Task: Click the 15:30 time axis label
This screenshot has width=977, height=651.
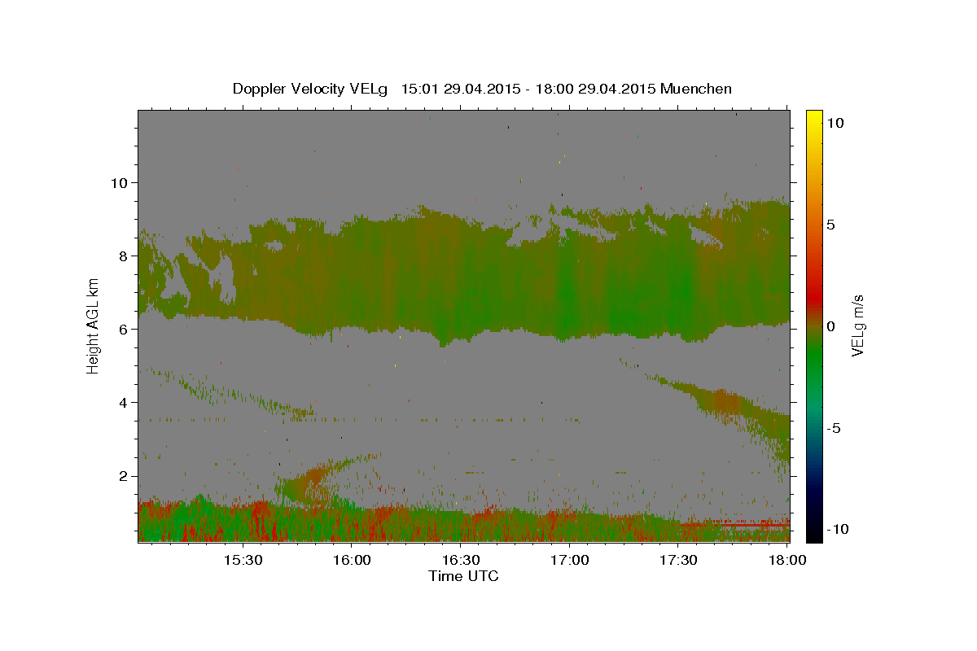Action: 243,560
